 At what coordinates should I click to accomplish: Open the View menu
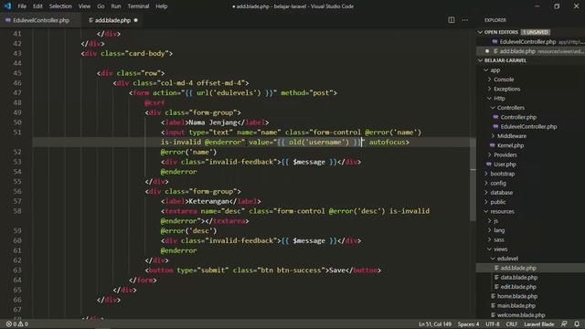pos(84,6)
